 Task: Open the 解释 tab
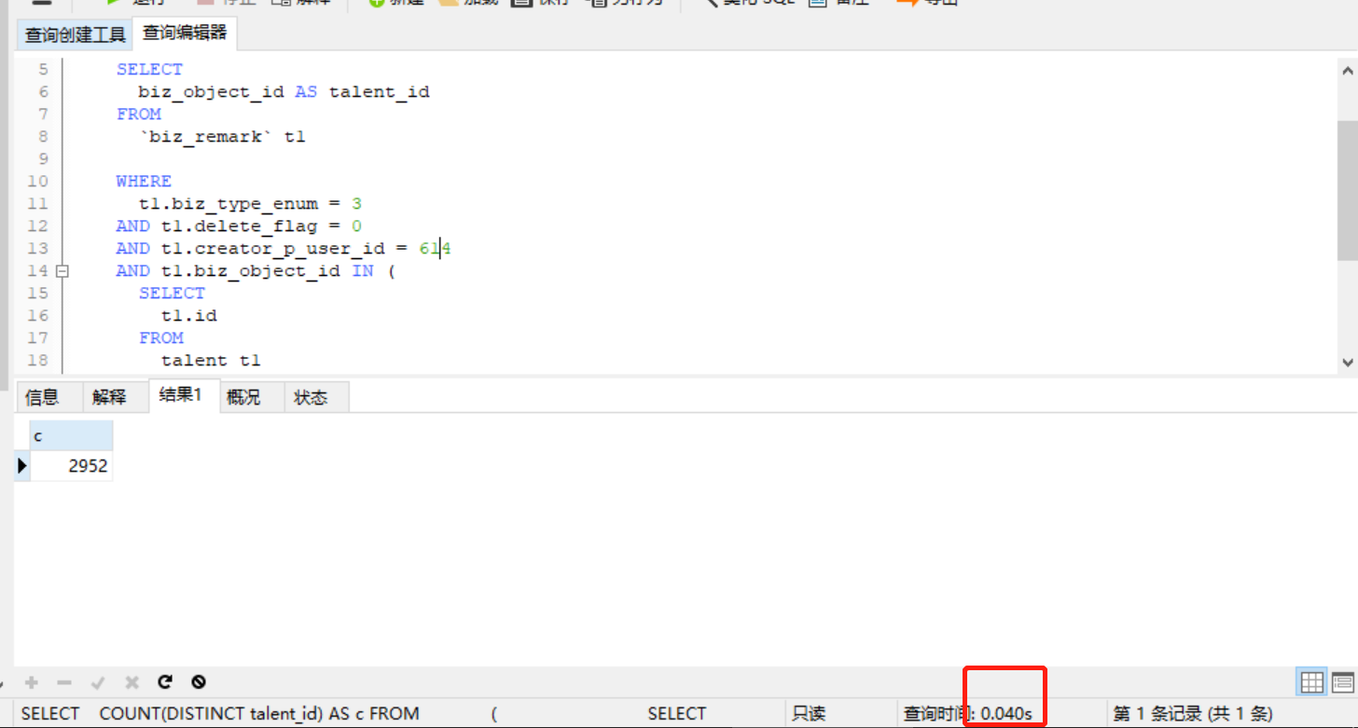[x=109, y=397]
